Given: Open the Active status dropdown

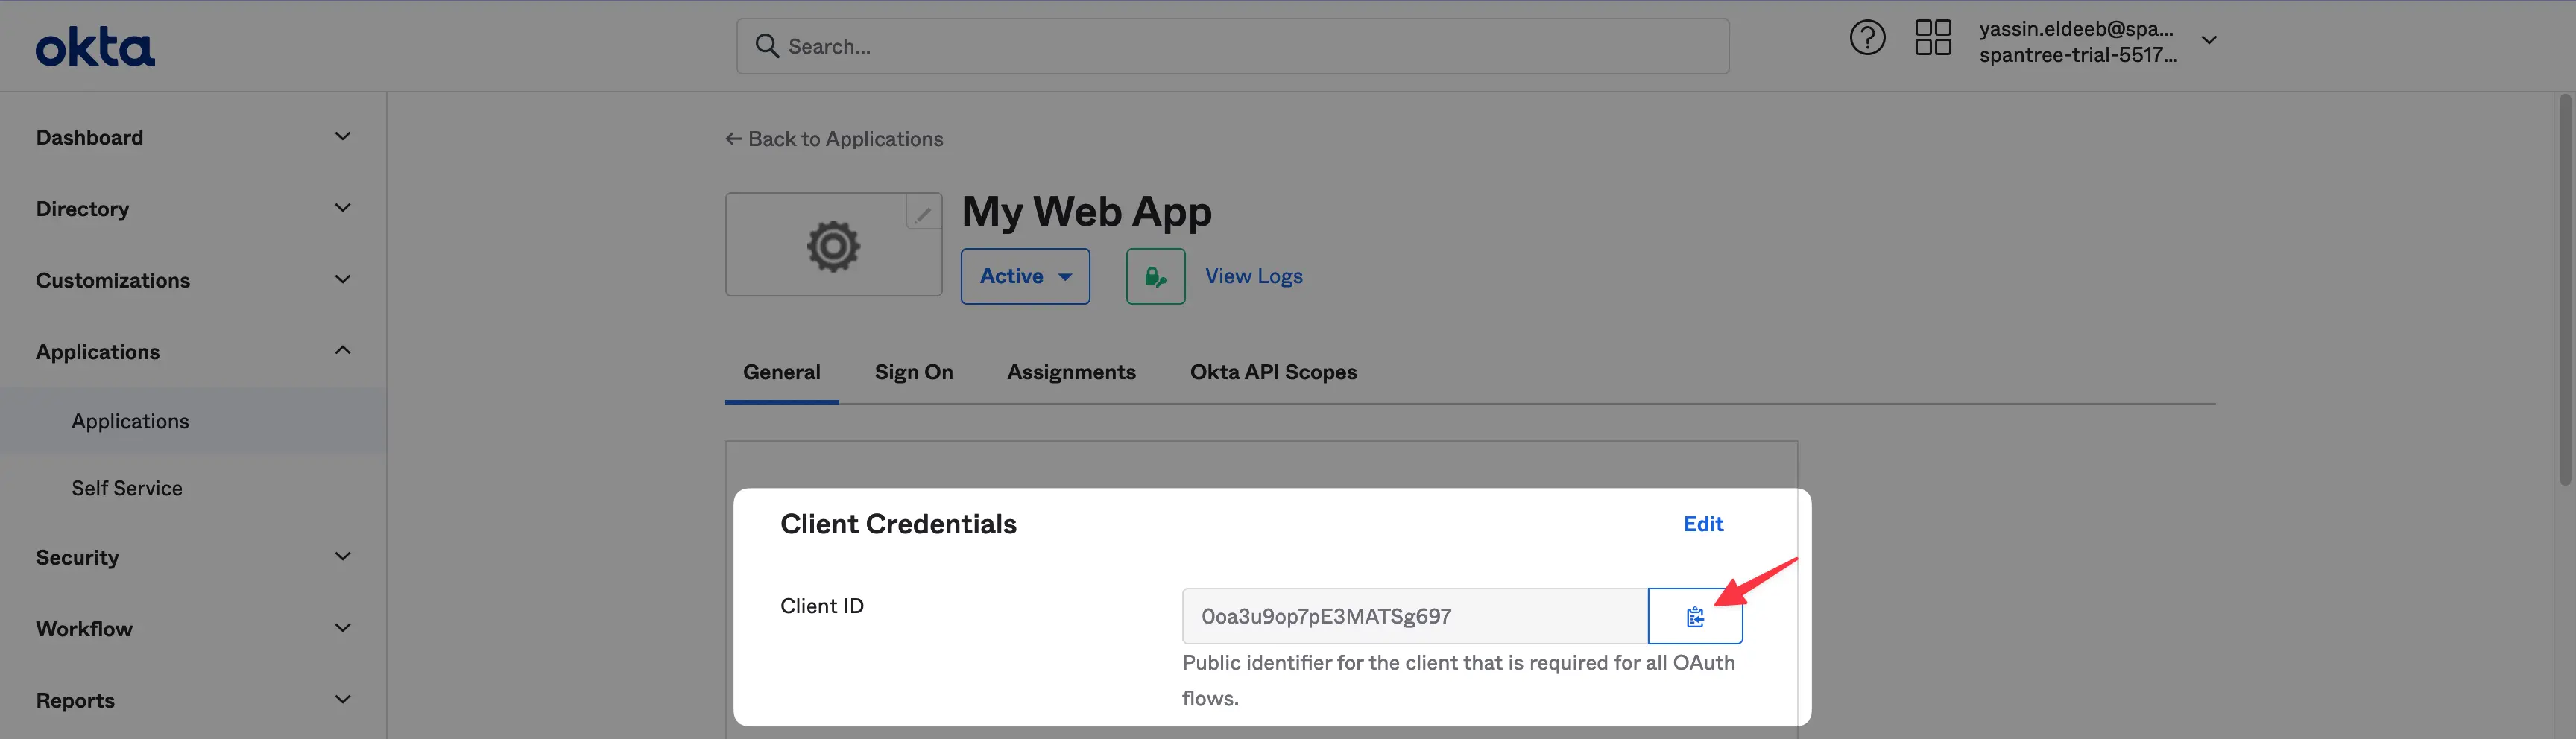Looking at the screenshot, I should coord(1025,276).
